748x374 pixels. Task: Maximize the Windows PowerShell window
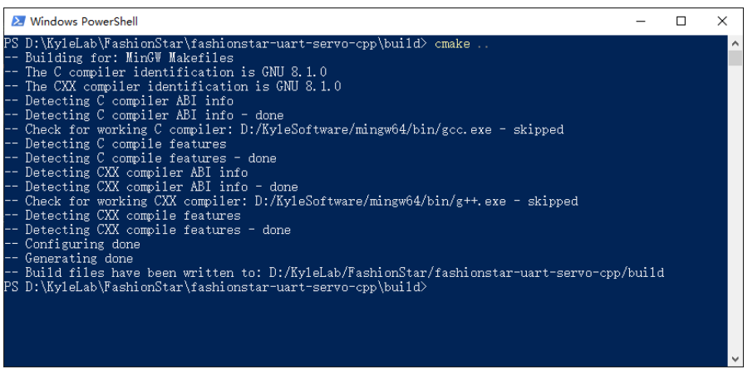(x=681, y=21)
